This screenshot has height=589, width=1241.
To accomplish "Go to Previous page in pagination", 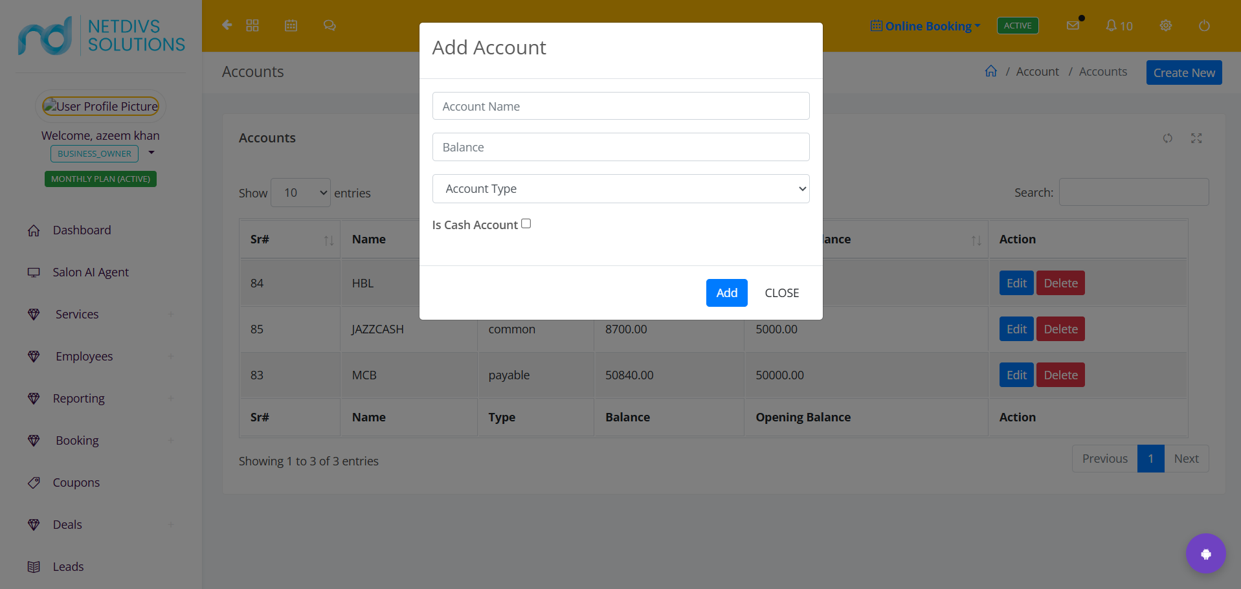I will 1104,458.
